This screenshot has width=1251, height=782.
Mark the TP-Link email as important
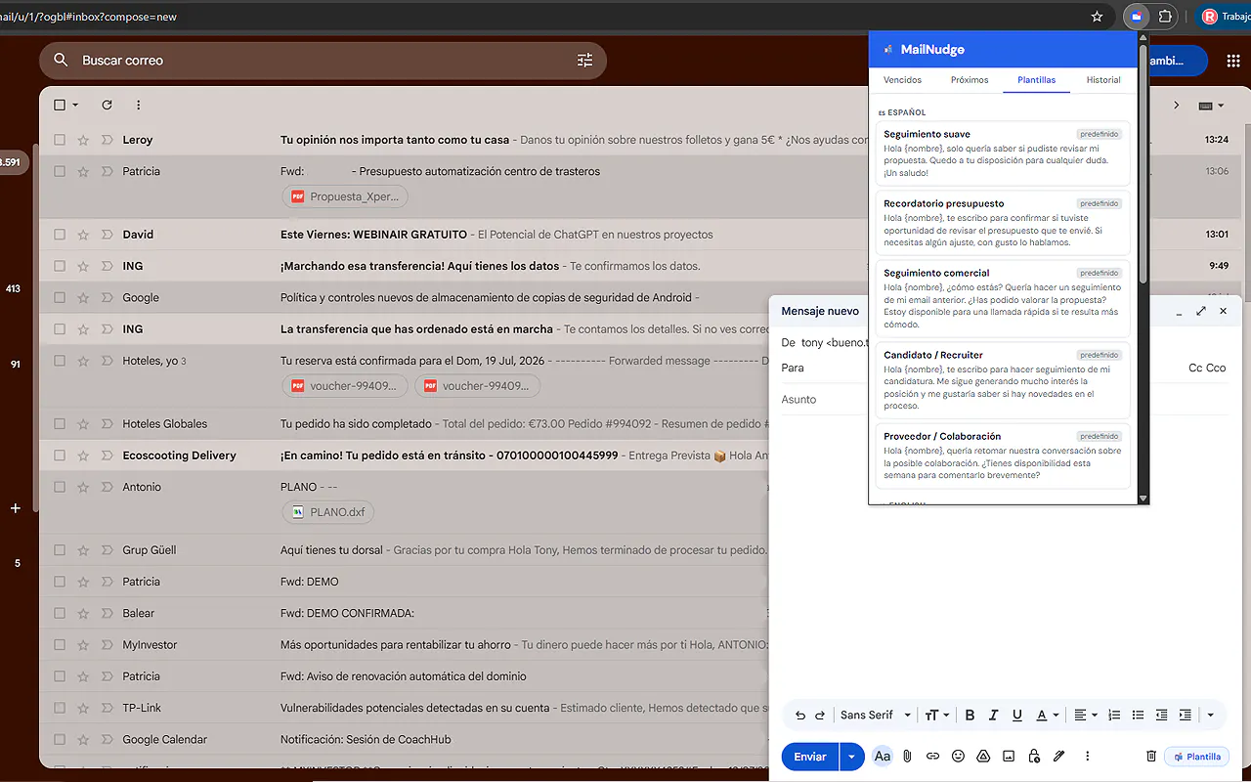[x=107, y=708]
